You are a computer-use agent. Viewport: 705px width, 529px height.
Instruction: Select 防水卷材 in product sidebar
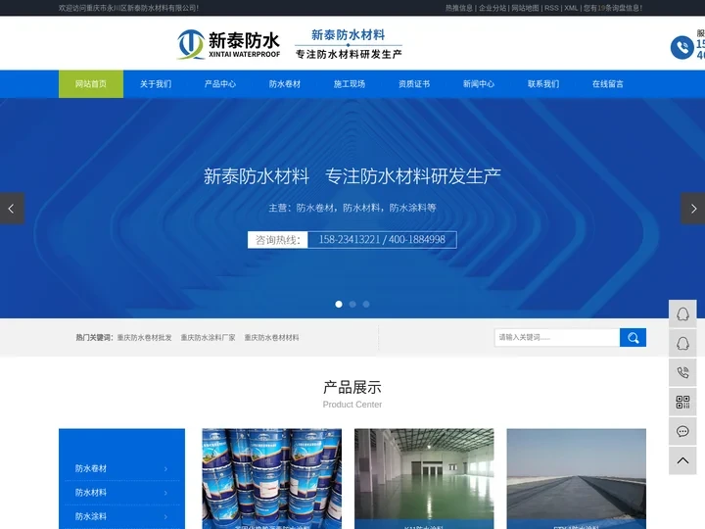click(x=91, y=468)
